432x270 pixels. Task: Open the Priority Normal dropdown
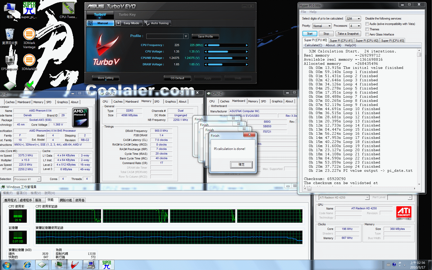tap(322, 26)
